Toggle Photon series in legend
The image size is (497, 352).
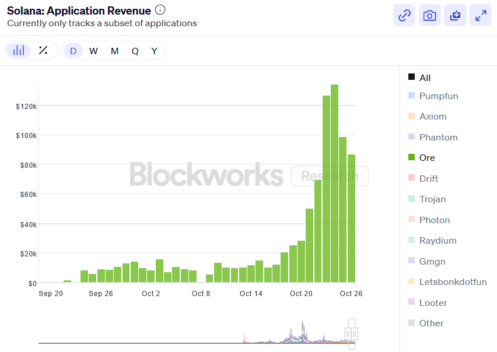pyautogui.click(x=429, y=220)
